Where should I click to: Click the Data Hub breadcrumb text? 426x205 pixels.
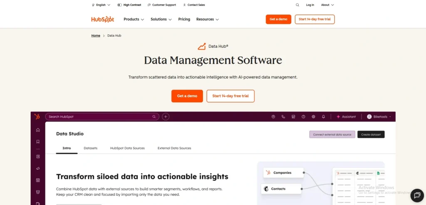(x=114, y=36)
